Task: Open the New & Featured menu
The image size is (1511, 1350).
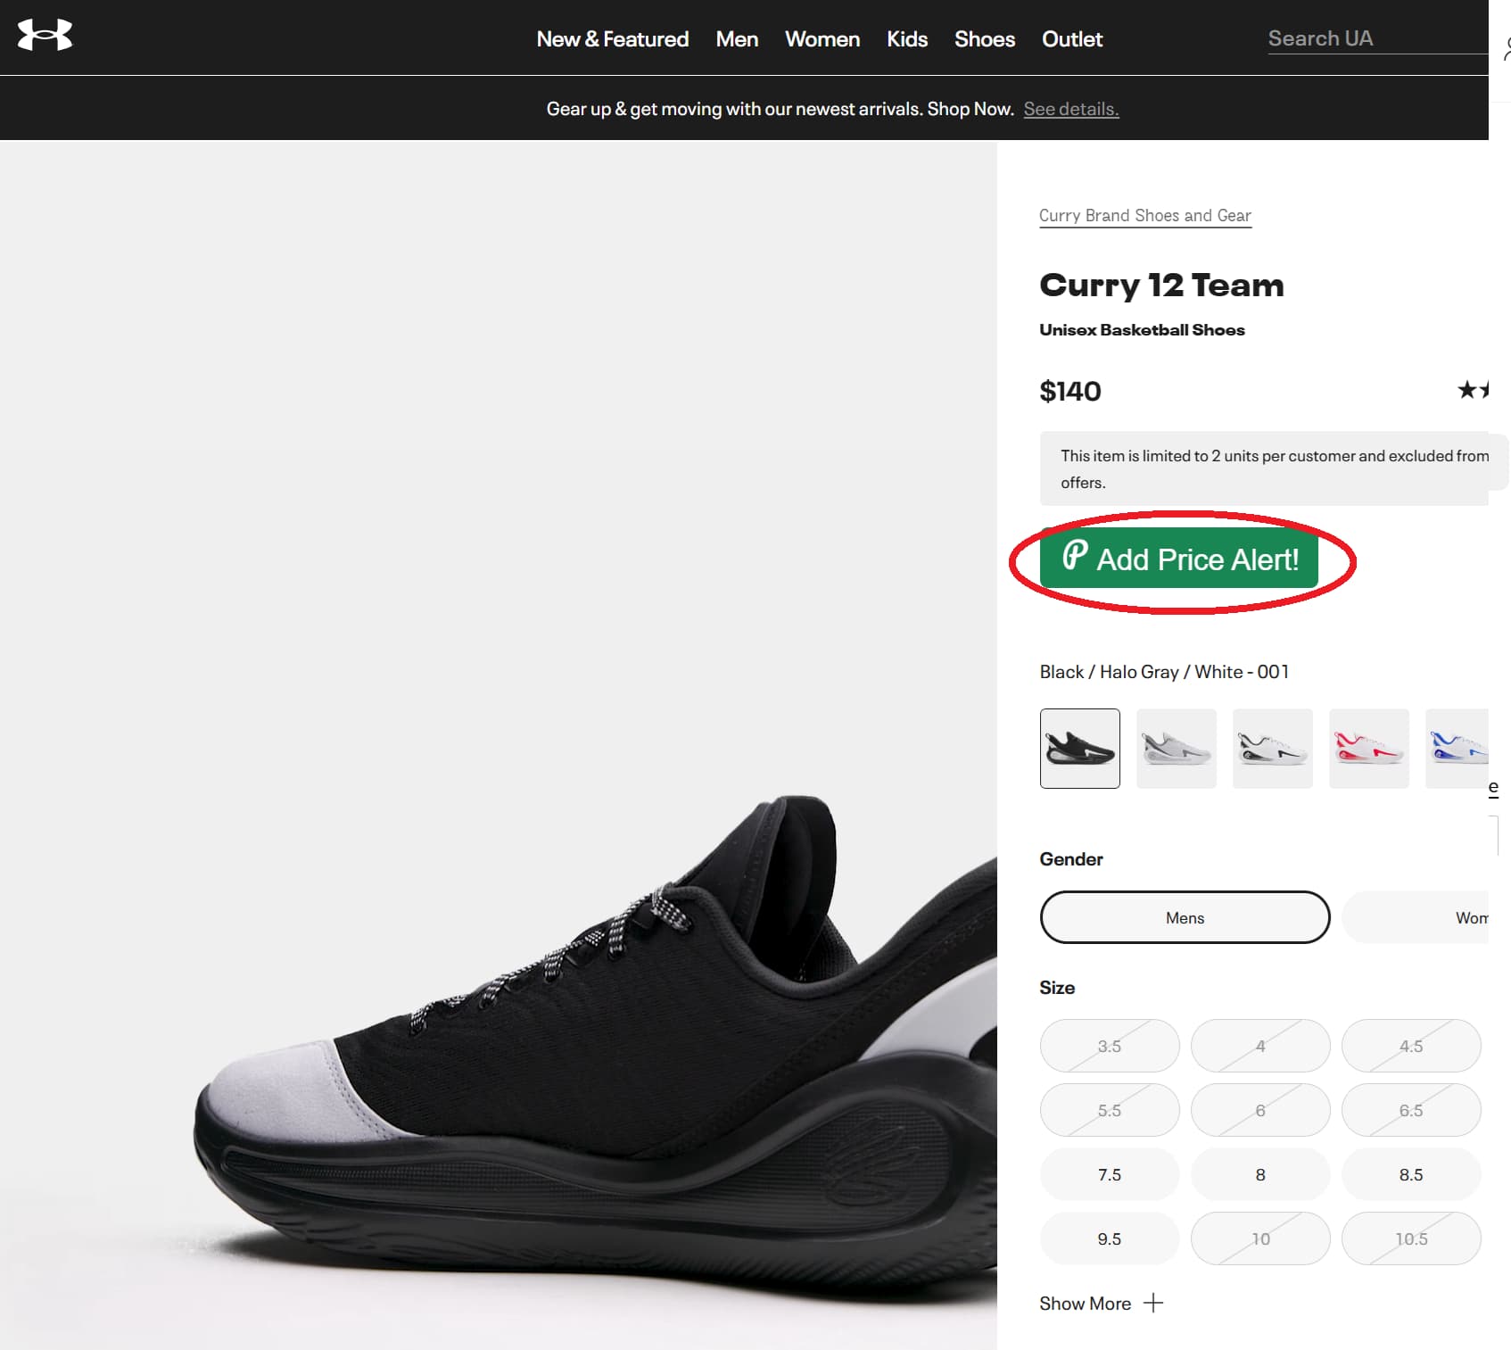Action: pyautogui.click(x=612, y=39)
